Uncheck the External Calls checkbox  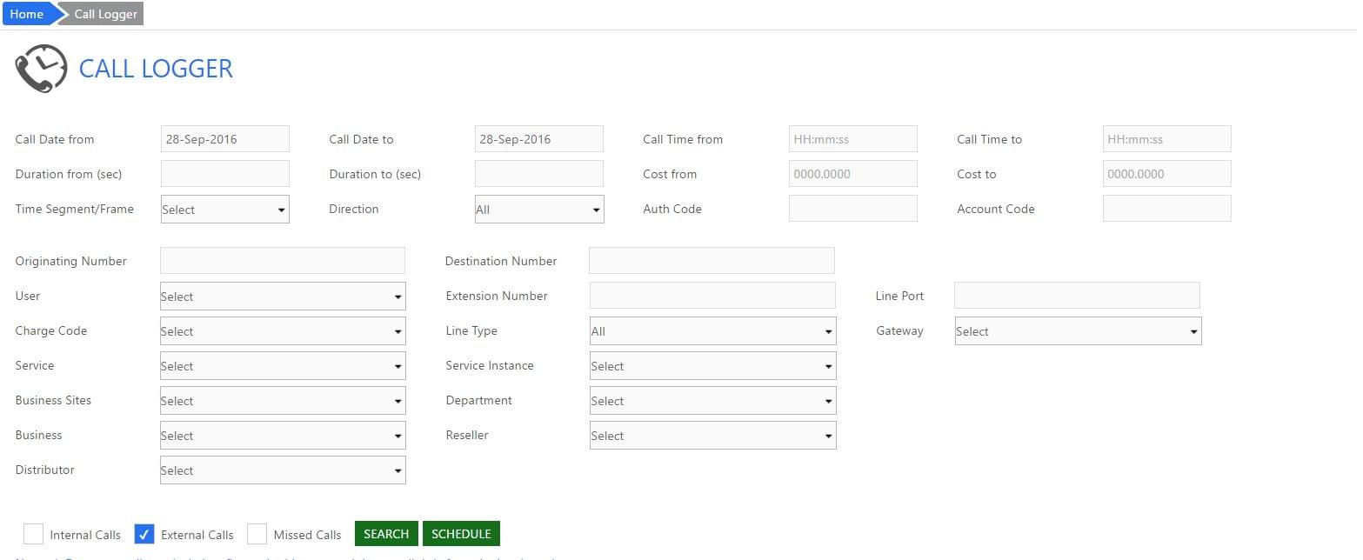(144, 534)
